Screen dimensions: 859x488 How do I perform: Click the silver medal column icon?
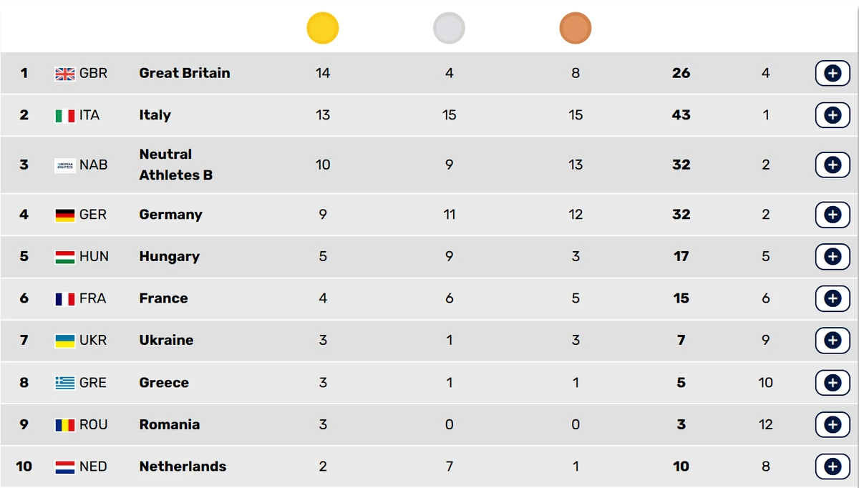[449, 29]
